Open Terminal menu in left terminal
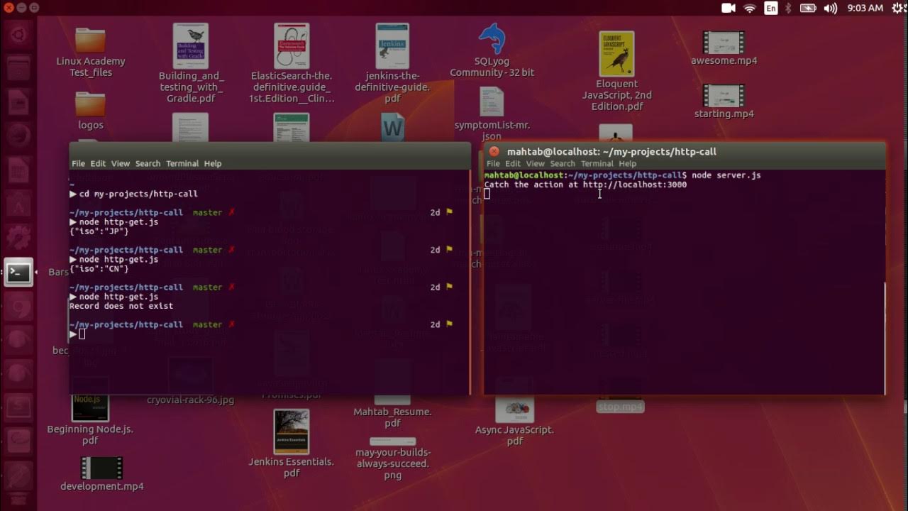Screen dimensions: 908x511 point(182,163)
